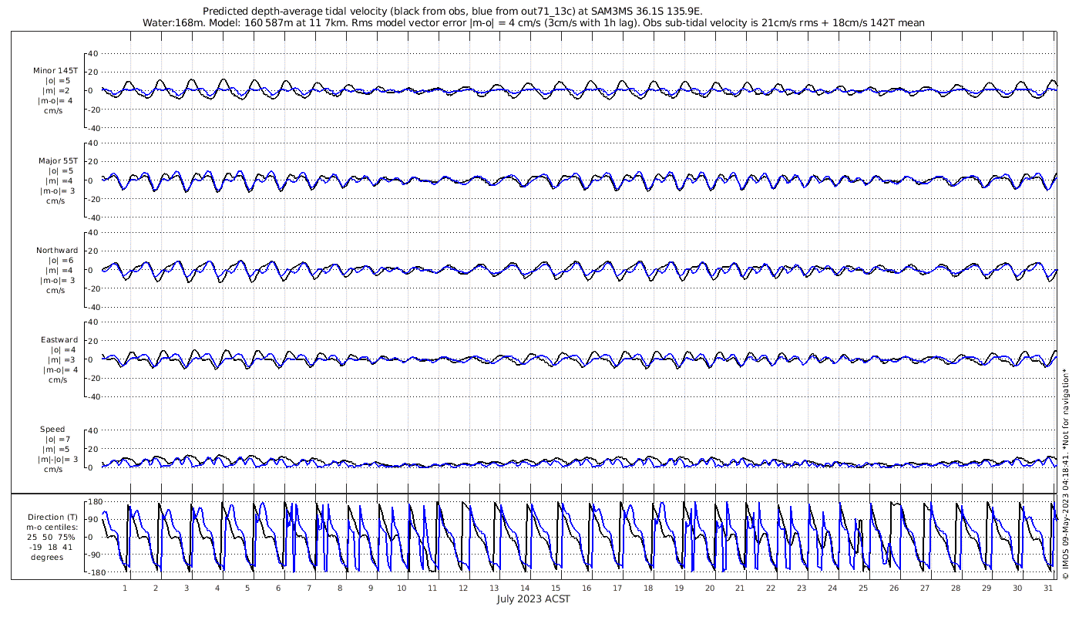
Task: Select the "Major 55T" panel label
Action: click(x=59, y=160)
